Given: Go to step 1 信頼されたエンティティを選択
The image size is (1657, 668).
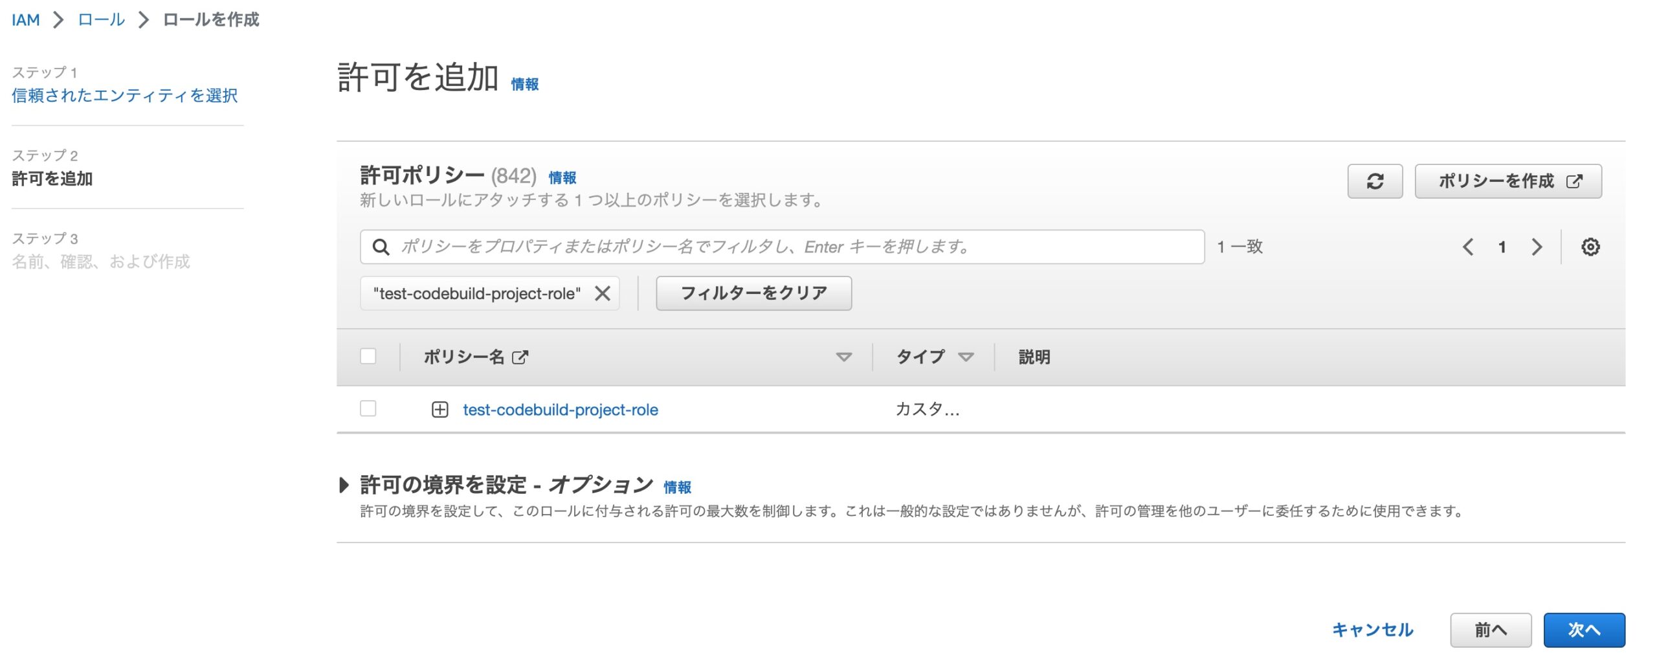Looking at the screenshot, I should pos(125,95).
